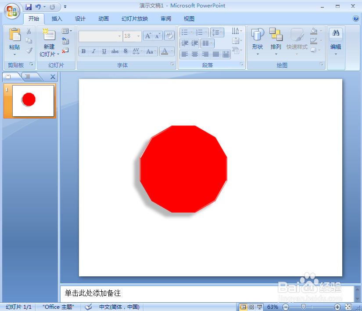Open the 剪贴板 dialog launcher
Image resolution: width=362 pixels, height=311 pixels.
click(32, 64)
